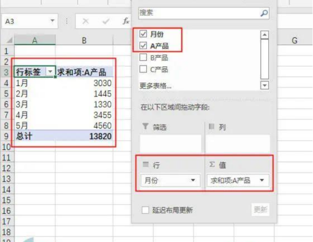Click the formula bar options dots handle
Image resolution: width=313 pixels, height=242 pixels.
67,21
